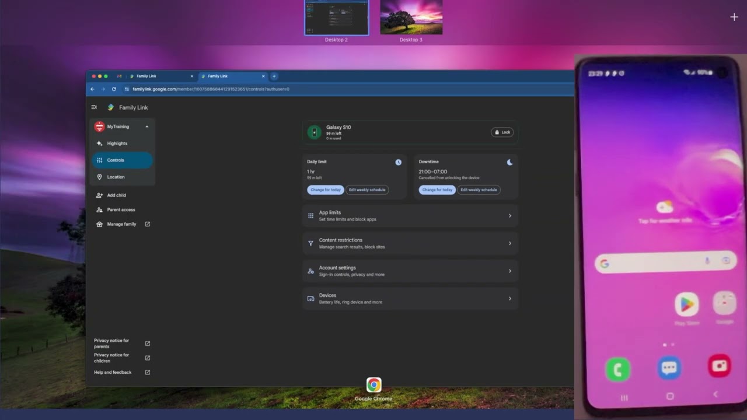The image size is (747, 420).
Task: Open App limits settings
Action: point(410,216)
